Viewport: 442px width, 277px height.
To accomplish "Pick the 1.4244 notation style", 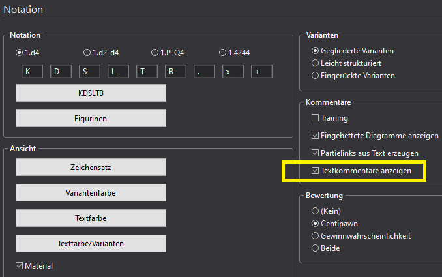I will point(223,52).
